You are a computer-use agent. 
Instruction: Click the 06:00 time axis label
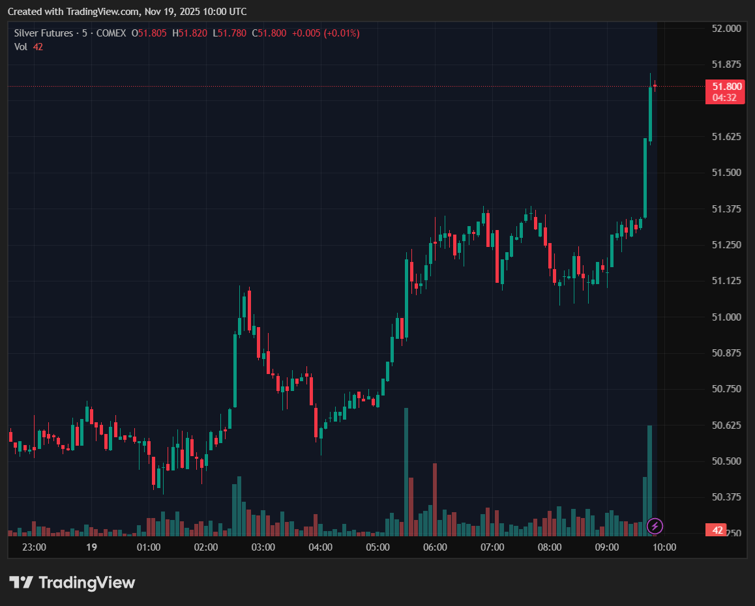pyautogui.click(x=435, y=547)
